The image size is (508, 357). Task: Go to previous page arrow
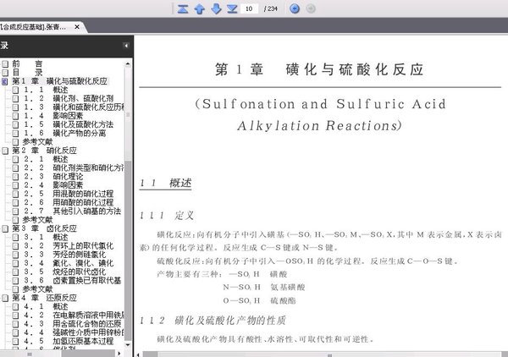pos(200,8)
